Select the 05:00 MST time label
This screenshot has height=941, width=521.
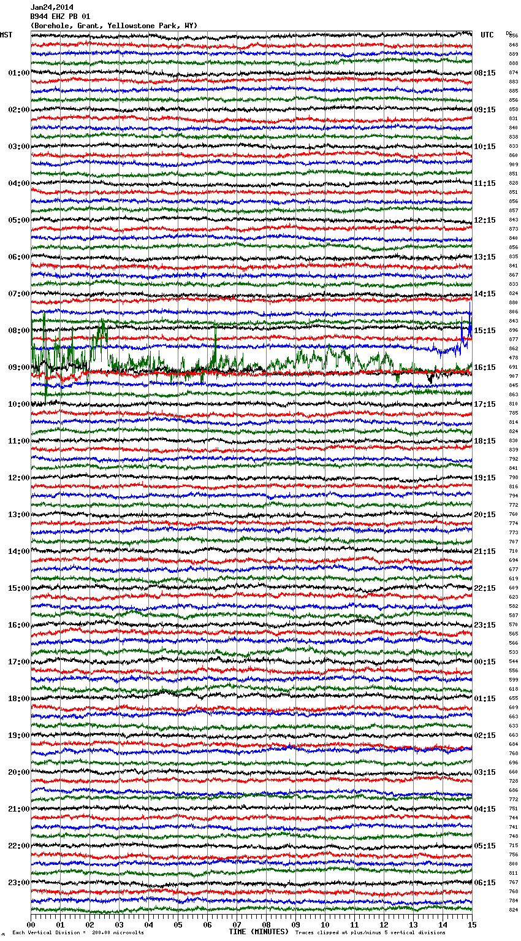click(19, 220)
